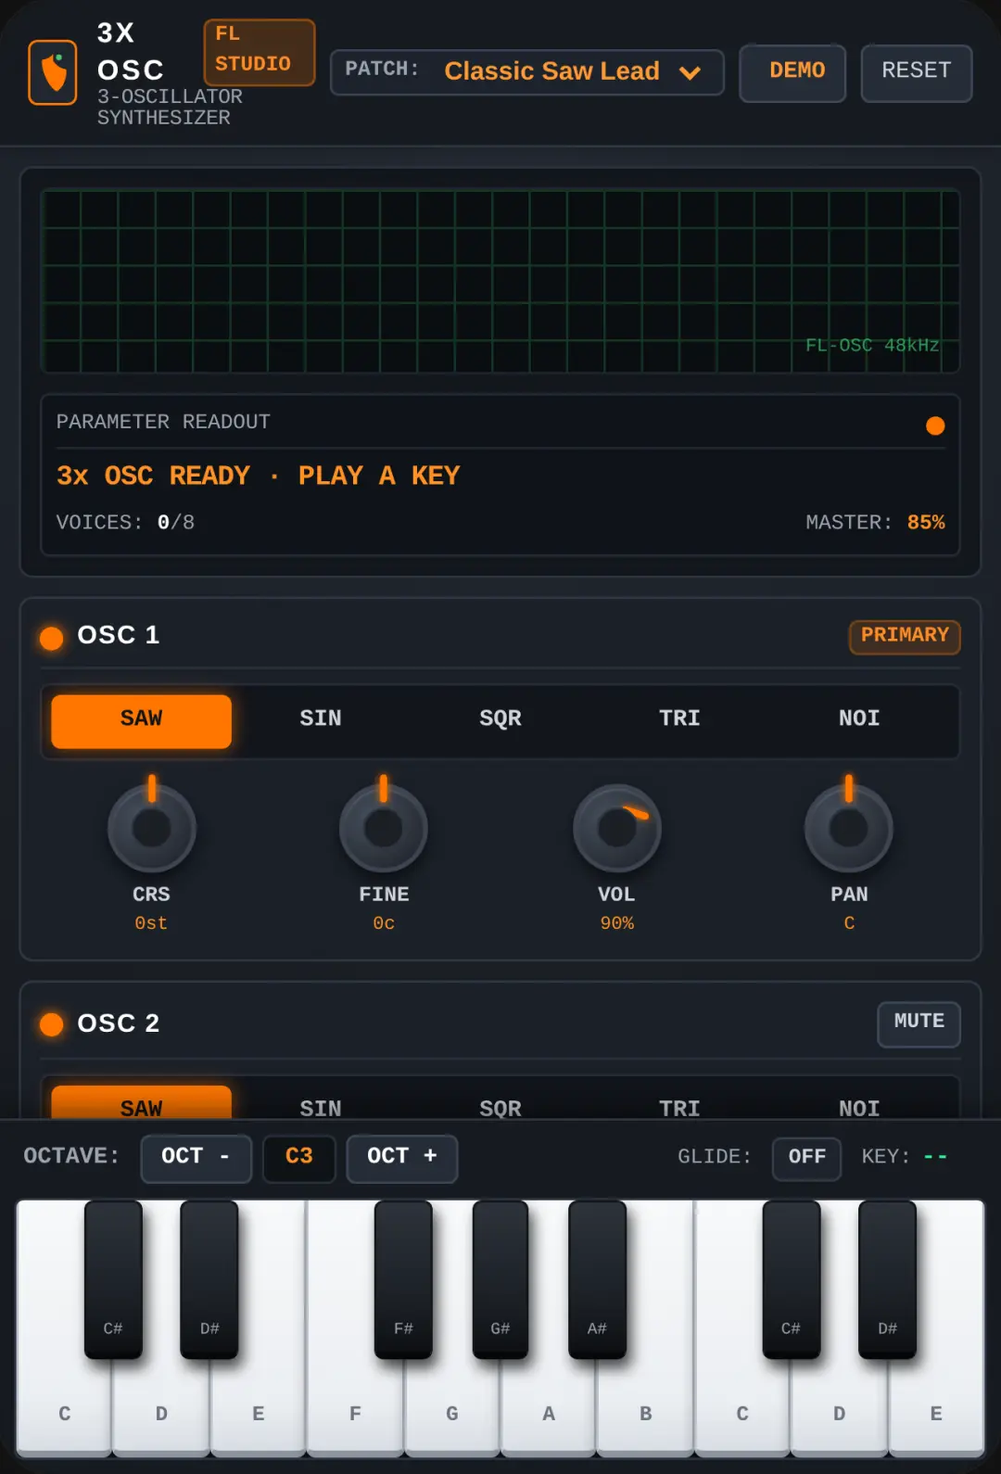The width and height of the screenshot is (1001, 1474).
Task: Select SAW waveform for OSC 1
Action: [141, 720]
